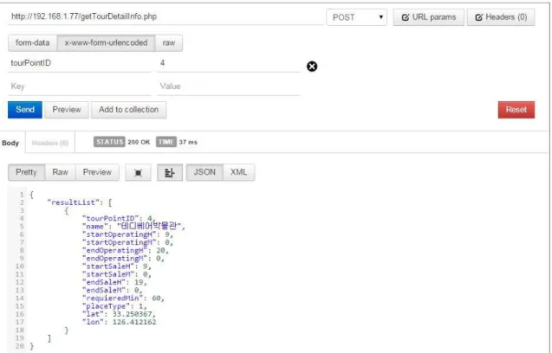
Task: Click the "lat" value 33.250367
Action: pyautogui.click(x=133, y=314)
